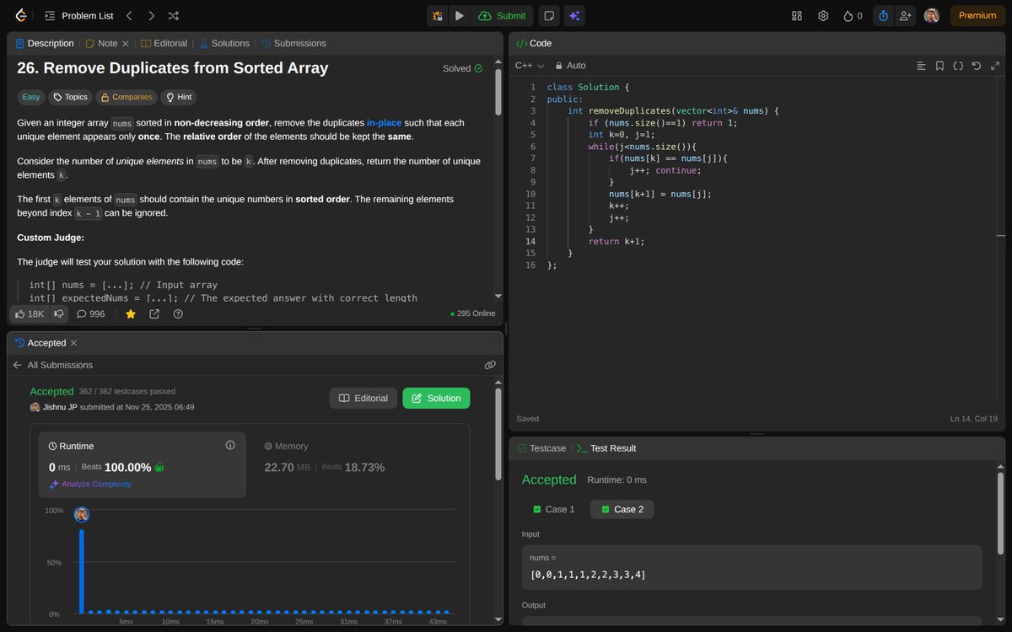This screenshot has width=1012, height=632.
Task: Go to the previous problem arrow
Action: pyautogui.click(x=129, y=15)
